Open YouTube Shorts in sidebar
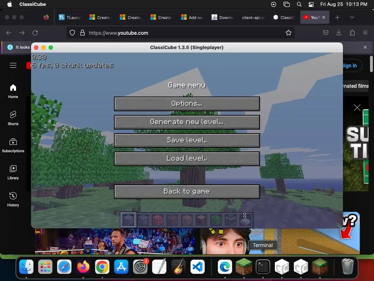374x281 pixels. (x=13, y=119)
